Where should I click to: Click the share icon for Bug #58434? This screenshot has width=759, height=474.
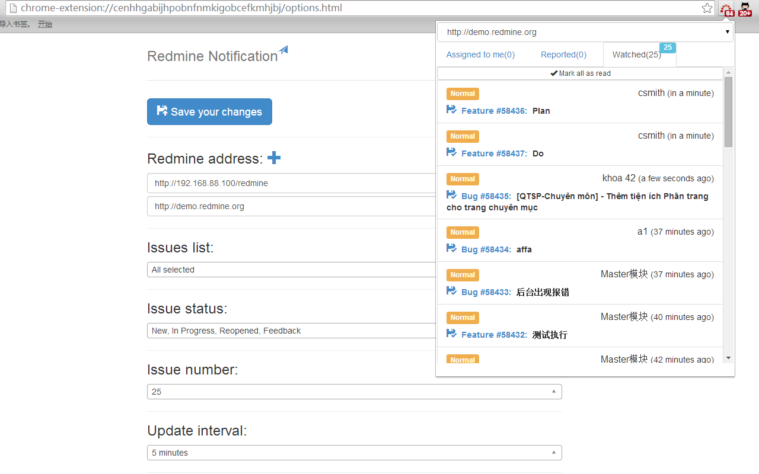[451, 248]
